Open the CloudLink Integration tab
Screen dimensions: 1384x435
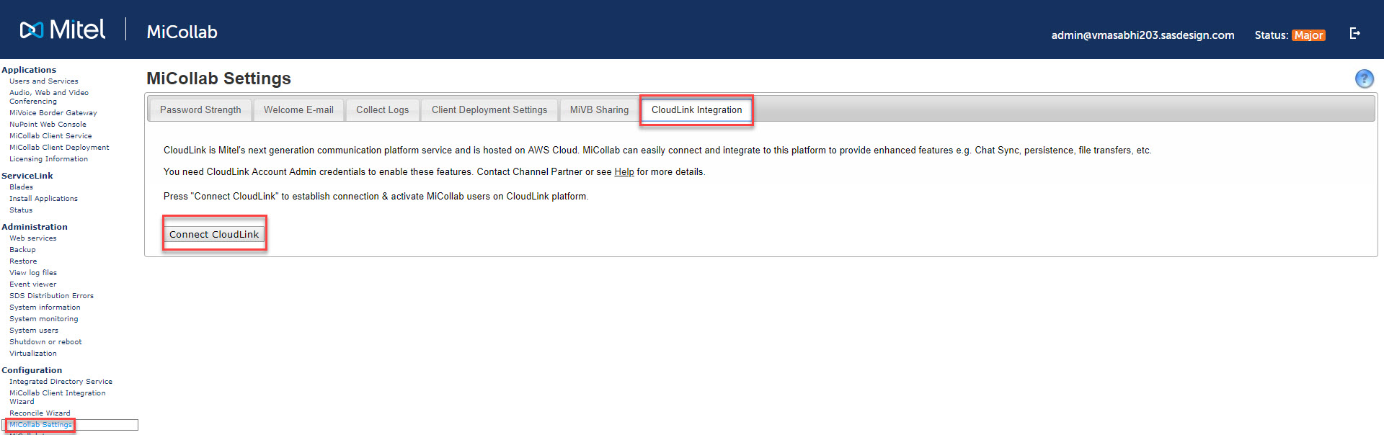(696, 110)
